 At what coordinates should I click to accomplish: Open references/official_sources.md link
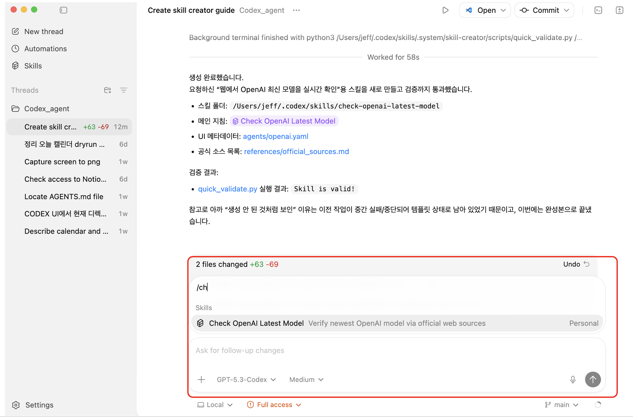click(x=296, y=151)
